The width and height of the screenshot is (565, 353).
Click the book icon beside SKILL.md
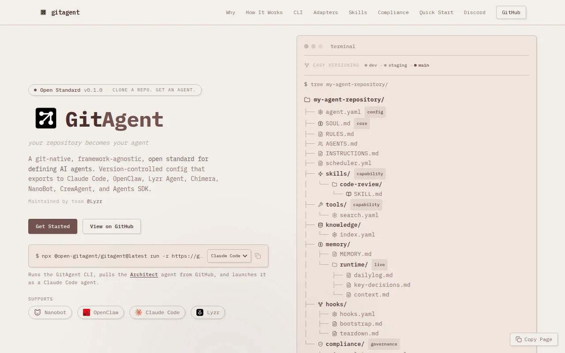coord(349,194)
